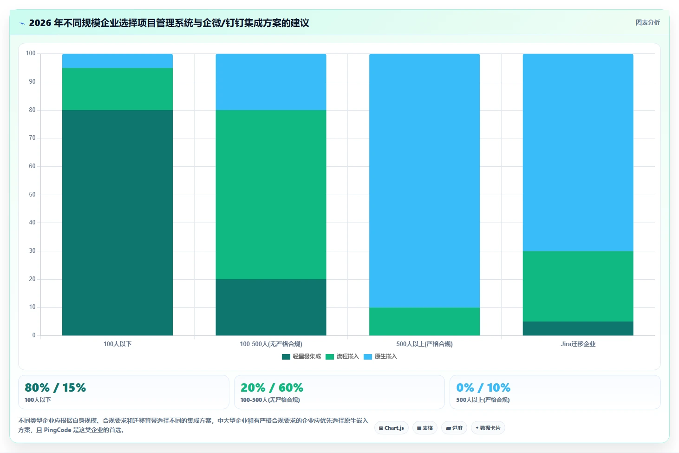
Task: Click the green segment of the 100人以下 bar
Action: click(x=118, y=89)
